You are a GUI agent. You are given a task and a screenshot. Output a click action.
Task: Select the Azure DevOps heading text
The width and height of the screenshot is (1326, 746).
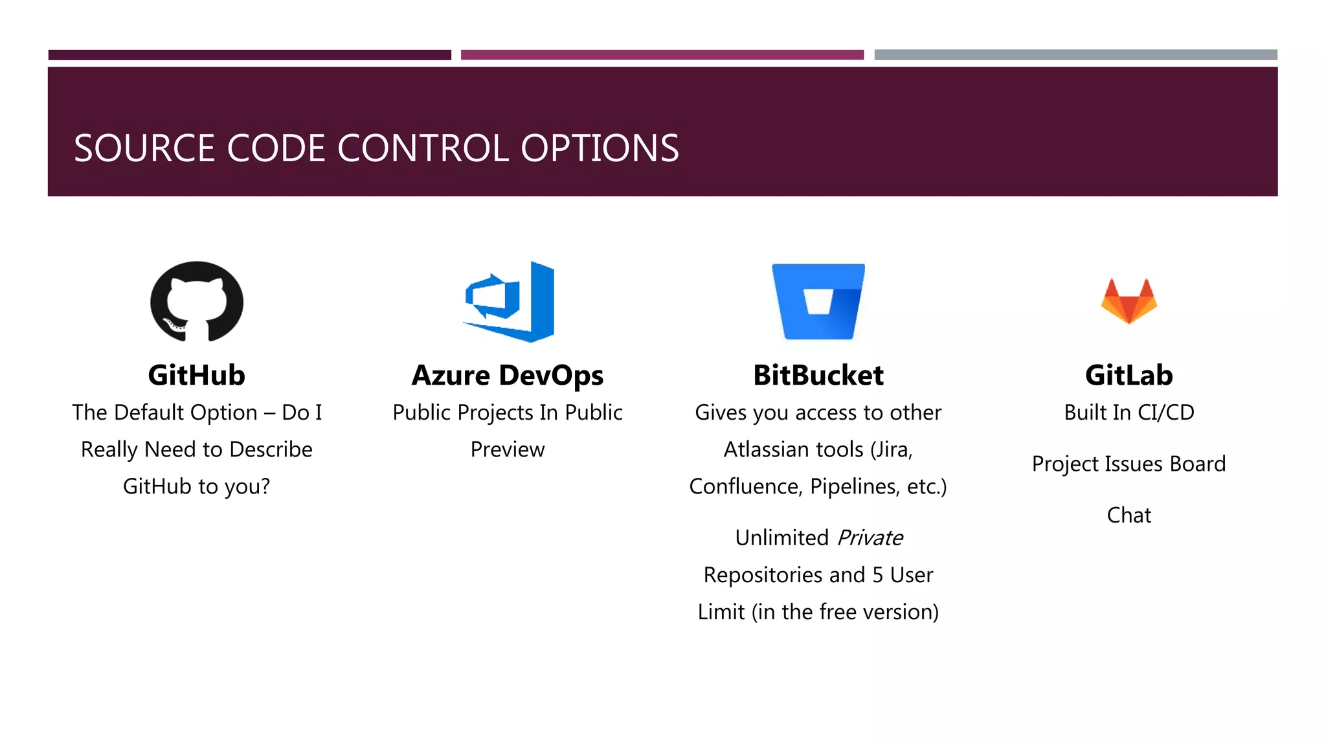(508, 376)
